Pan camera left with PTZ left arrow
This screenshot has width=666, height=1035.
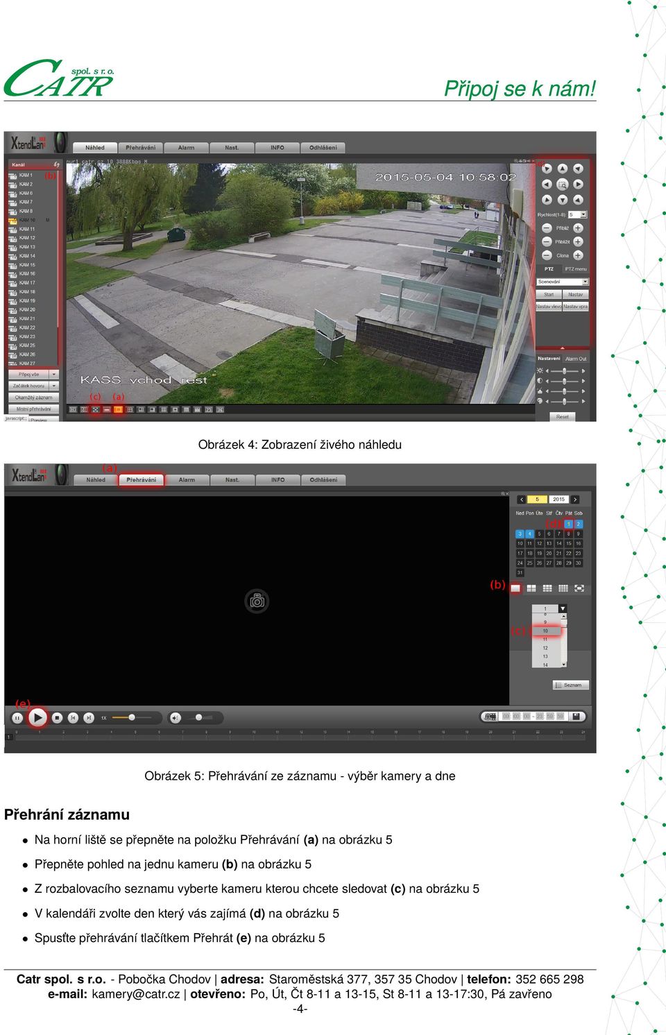pos(547,185)
